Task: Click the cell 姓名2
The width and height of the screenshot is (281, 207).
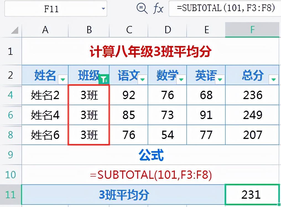Action: pyautogui.click(x=45, y=95)
